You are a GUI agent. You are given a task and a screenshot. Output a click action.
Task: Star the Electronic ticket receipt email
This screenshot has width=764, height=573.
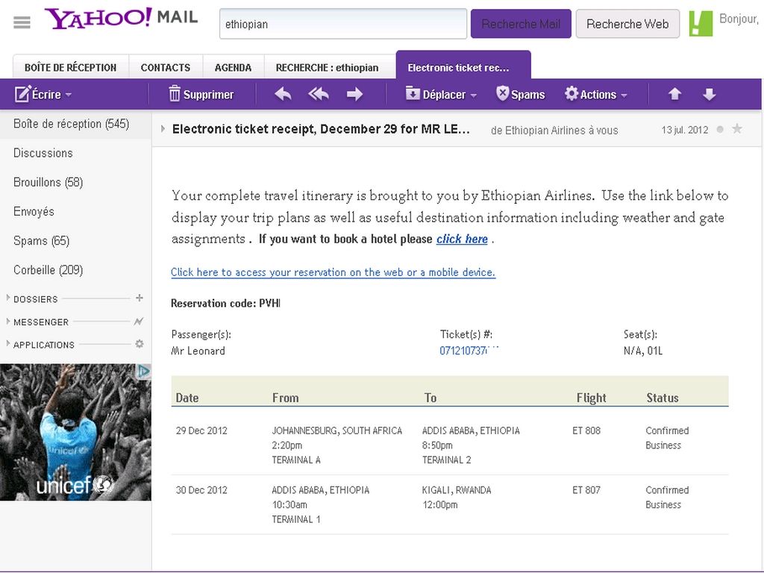tap(737, 129)
